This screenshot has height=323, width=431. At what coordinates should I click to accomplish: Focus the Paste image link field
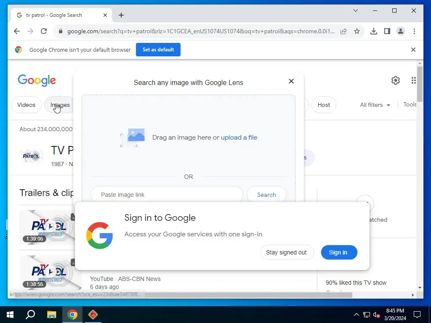click(x=167, y=195)
